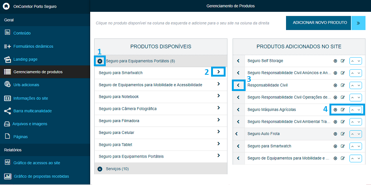Image resolution: width=371 pixels, height=185 pixels.
Task: Toggle the circle status icon for Seguro Self Storage
Action: pyautogui.click(x=335, y=61)
